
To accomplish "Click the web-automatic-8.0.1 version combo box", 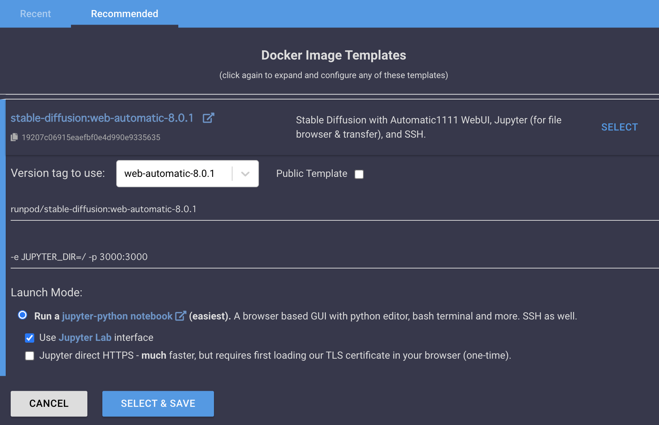I will (x=188, y=174).
